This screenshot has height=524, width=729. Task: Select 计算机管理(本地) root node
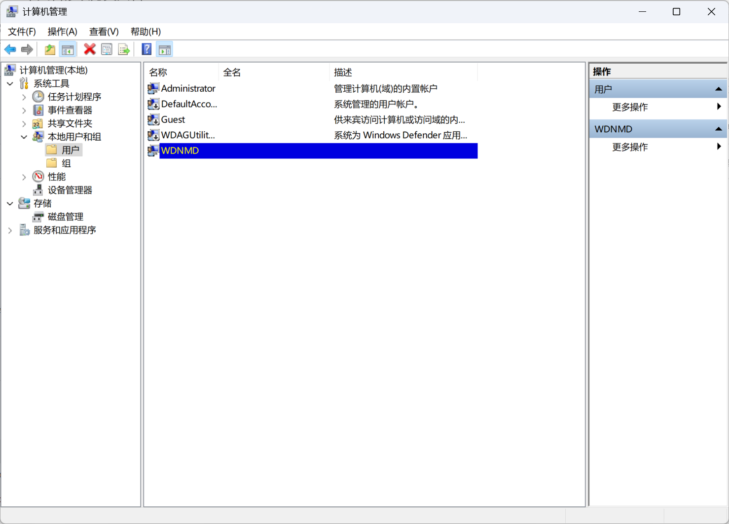[53, 70]
